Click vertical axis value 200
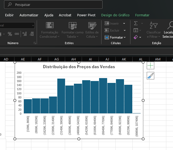The width and height of the screenshot is (173, 150). (19, 73)
